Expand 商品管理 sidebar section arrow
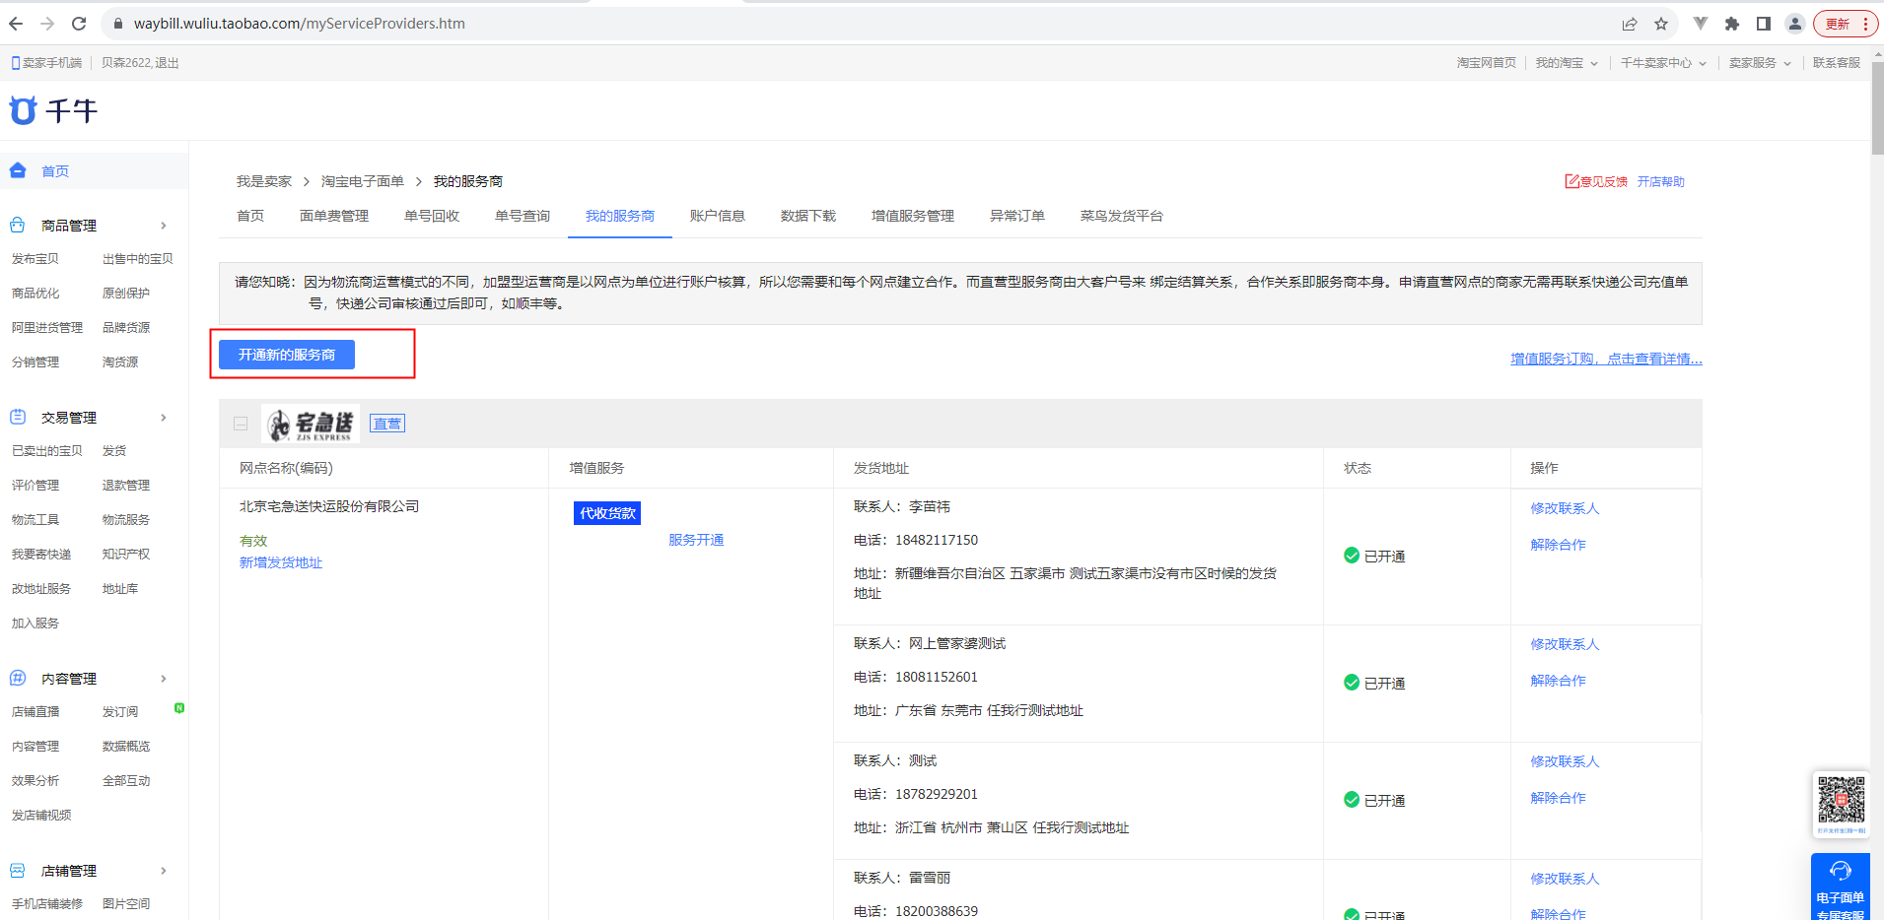This screenshot has width=1884, height=920. coord(164,226)
